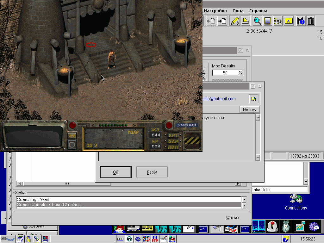
Task: Click the hierarchy tree toolbar icon
Action: [278, 21]
